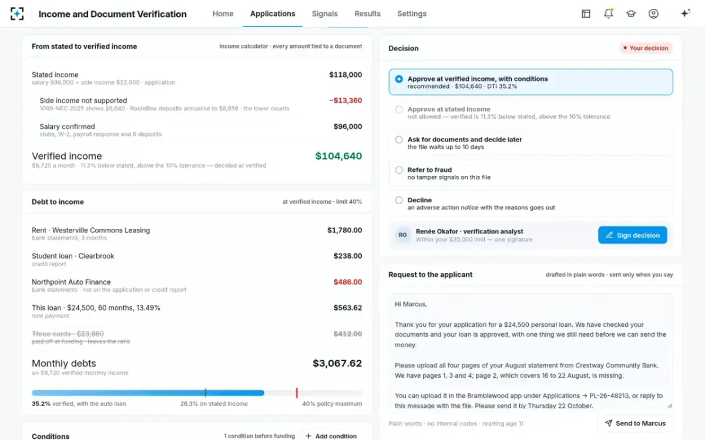Viewport: 705px width, 440px height.
Task: Click the verified income amount $104,640
Action: click(338, 156)
